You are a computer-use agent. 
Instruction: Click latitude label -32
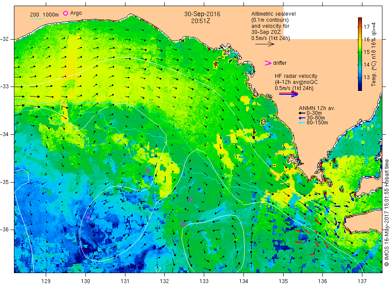point(4,39)
